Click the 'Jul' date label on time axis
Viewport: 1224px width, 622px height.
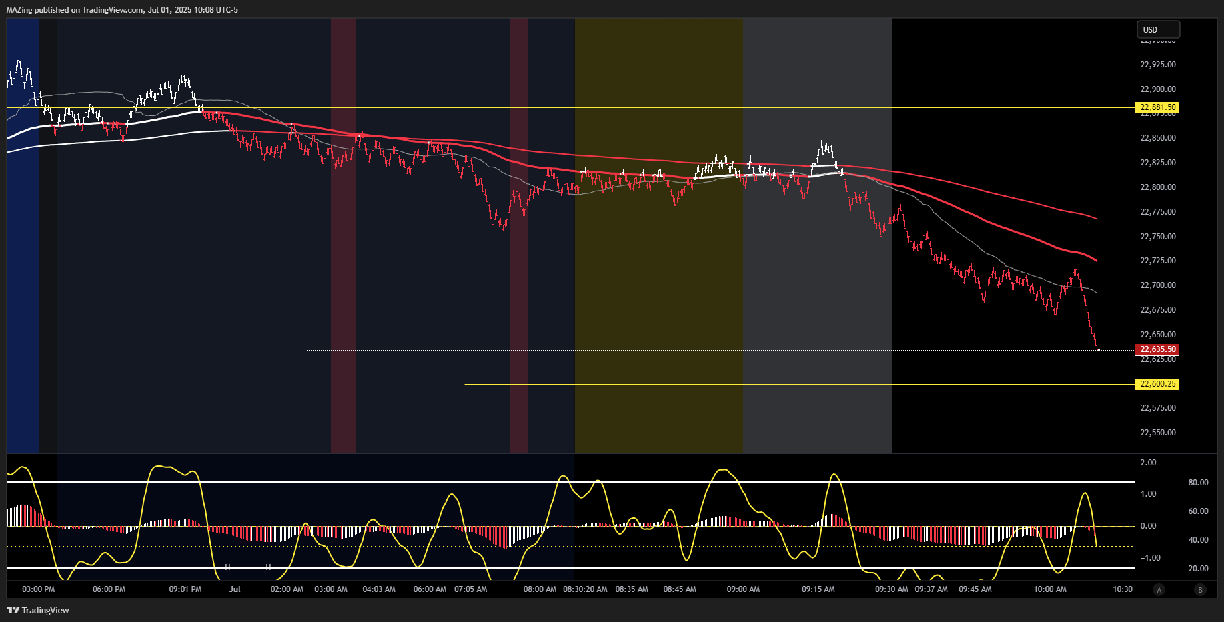[235, 589]
